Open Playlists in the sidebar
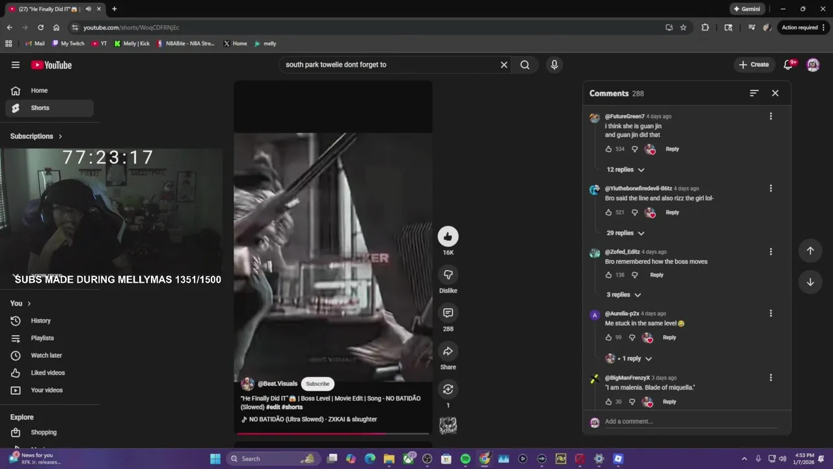833x469 pixels. [49, 338]
